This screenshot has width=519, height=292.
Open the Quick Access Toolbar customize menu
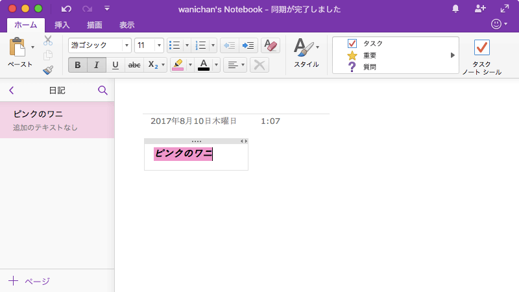(107, 8)
